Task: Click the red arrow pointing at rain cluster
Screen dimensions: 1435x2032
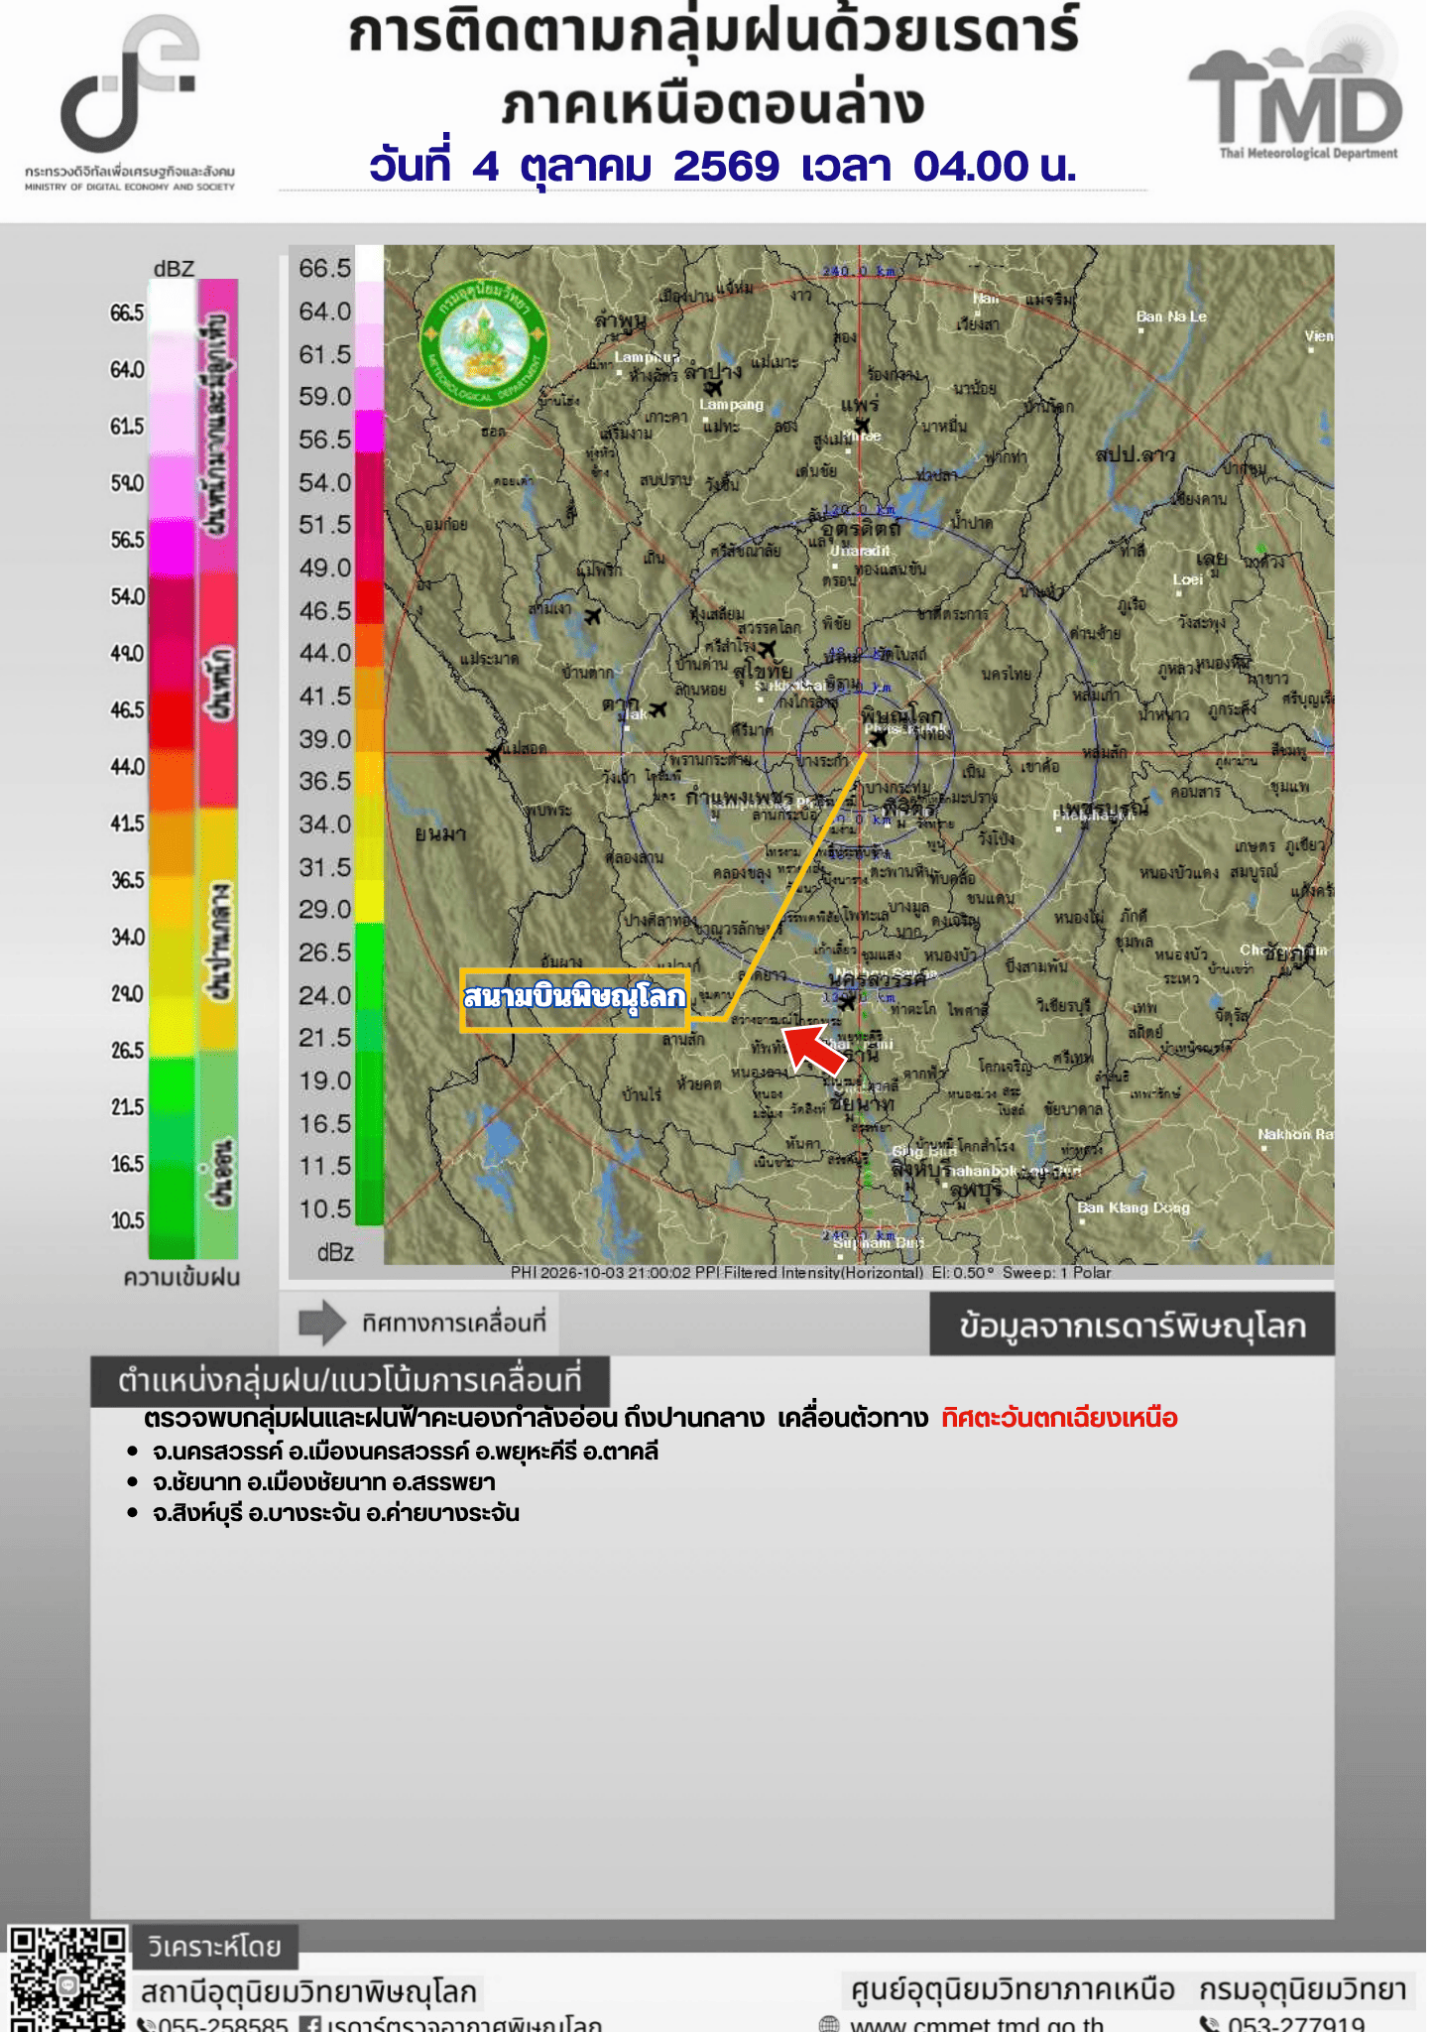Action: [x=813, y=1050]
